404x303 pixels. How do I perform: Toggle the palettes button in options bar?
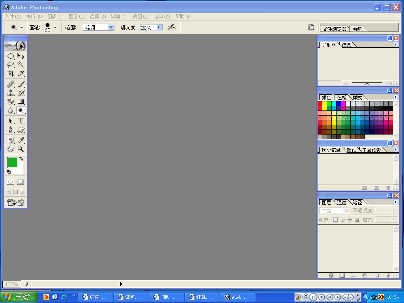click(311, 27)
